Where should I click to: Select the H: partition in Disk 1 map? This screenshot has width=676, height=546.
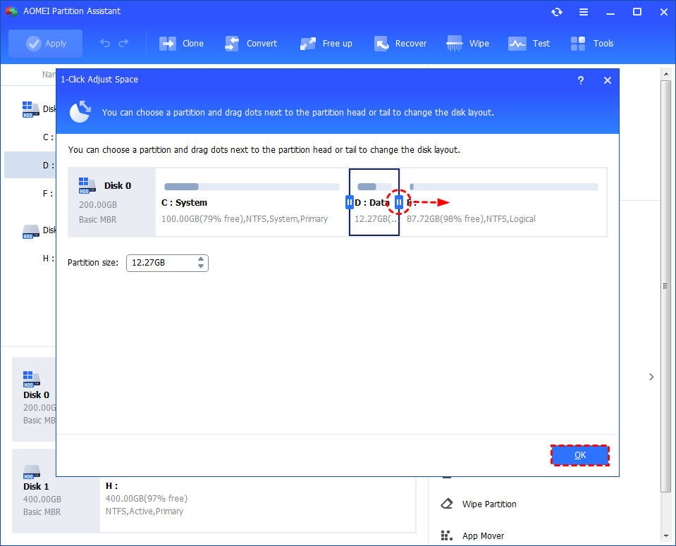point(258,504)
